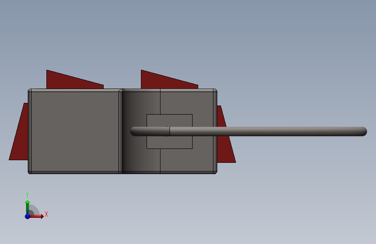Image resolution: width=376 pixels, height=244 pixels.
Task: Click the blue Z axis ball of the triad
Action: pos(28,216)
